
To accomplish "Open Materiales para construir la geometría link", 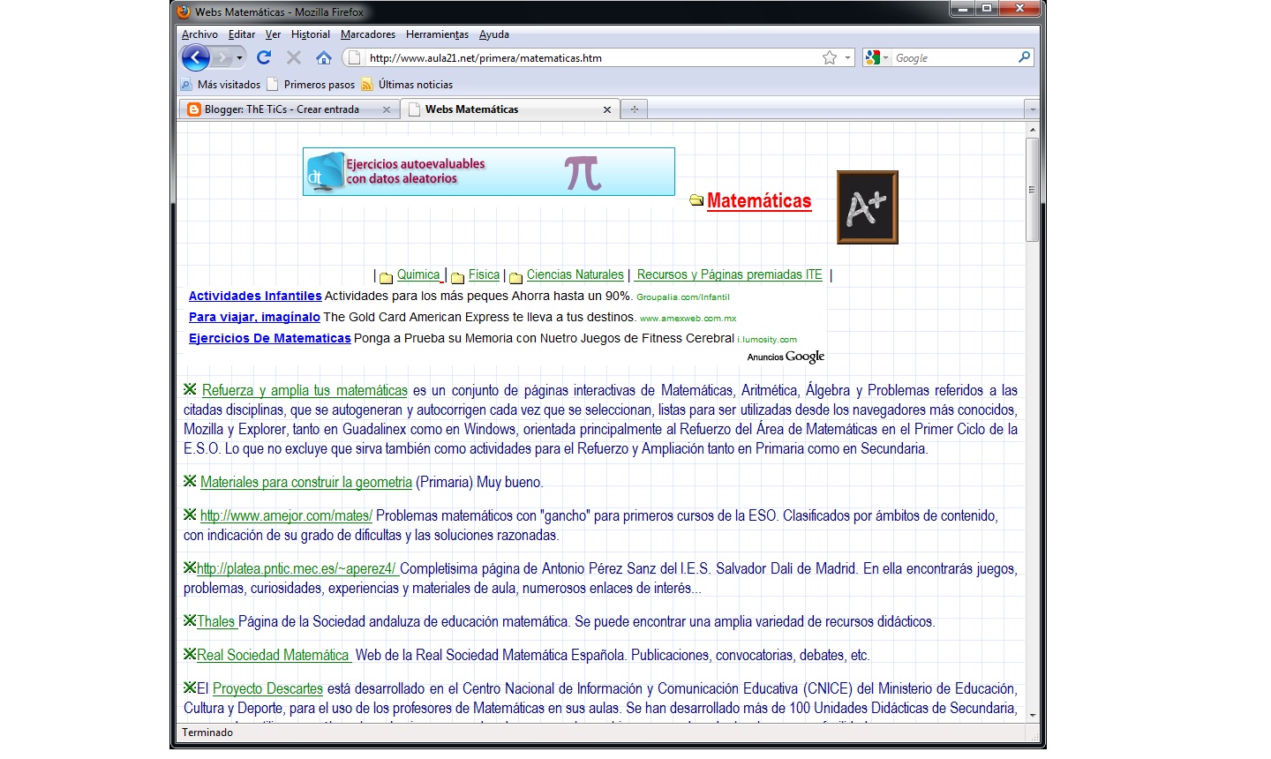I will (306, 482).
